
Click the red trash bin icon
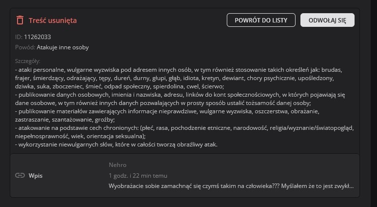(x=20, y=20)
